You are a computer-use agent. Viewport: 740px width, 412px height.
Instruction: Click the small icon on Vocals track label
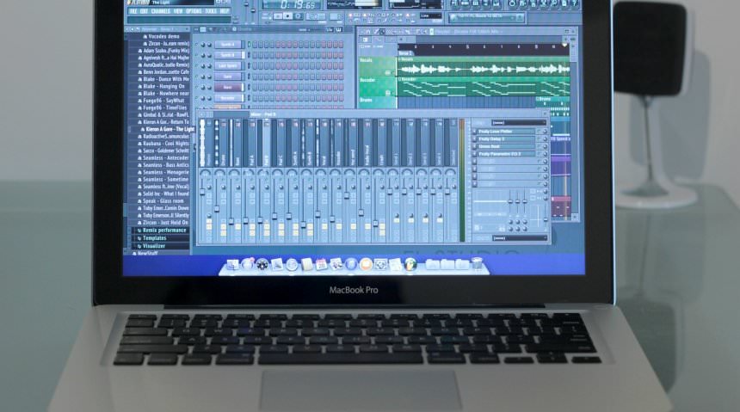pyautogui.click(x=388, y=72)
